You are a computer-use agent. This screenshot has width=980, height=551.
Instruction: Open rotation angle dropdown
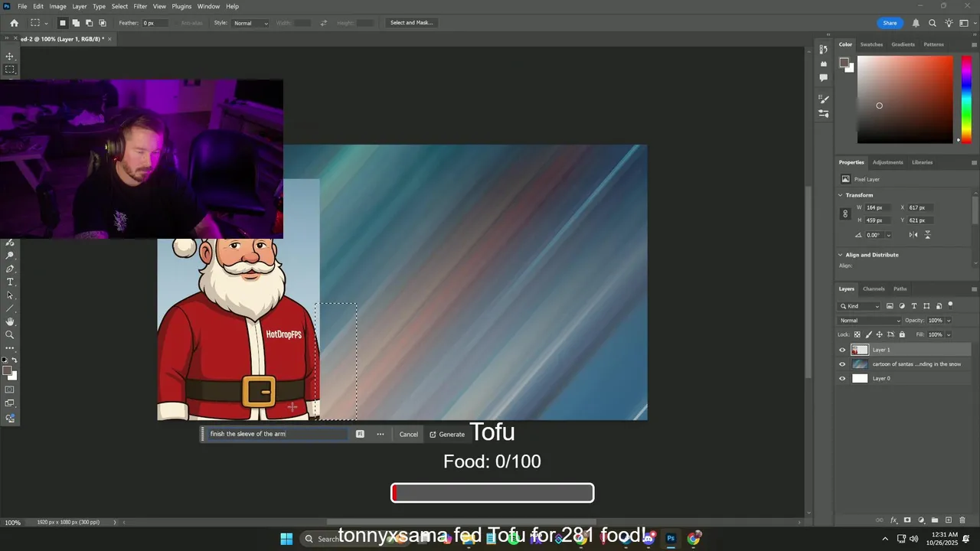point(888,236)
